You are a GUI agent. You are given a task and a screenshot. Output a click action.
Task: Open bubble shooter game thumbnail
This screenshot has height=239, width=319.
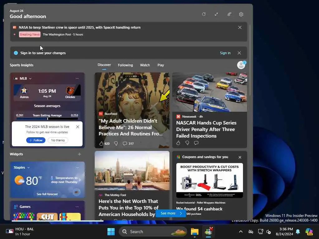24,217
